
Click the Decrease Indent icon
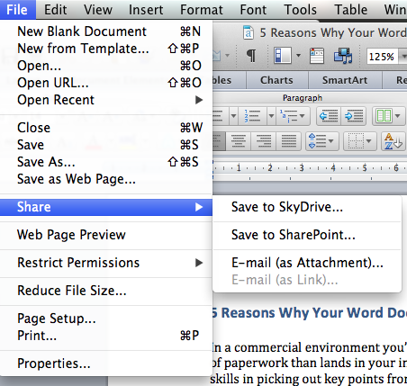(x=329, y=116)
